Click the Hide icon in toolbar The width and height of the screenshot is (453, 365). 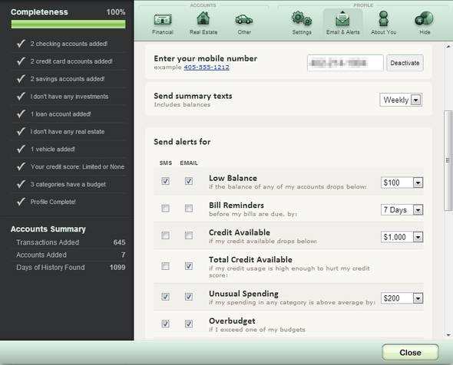pyautogui.click(x=424, y=19)
